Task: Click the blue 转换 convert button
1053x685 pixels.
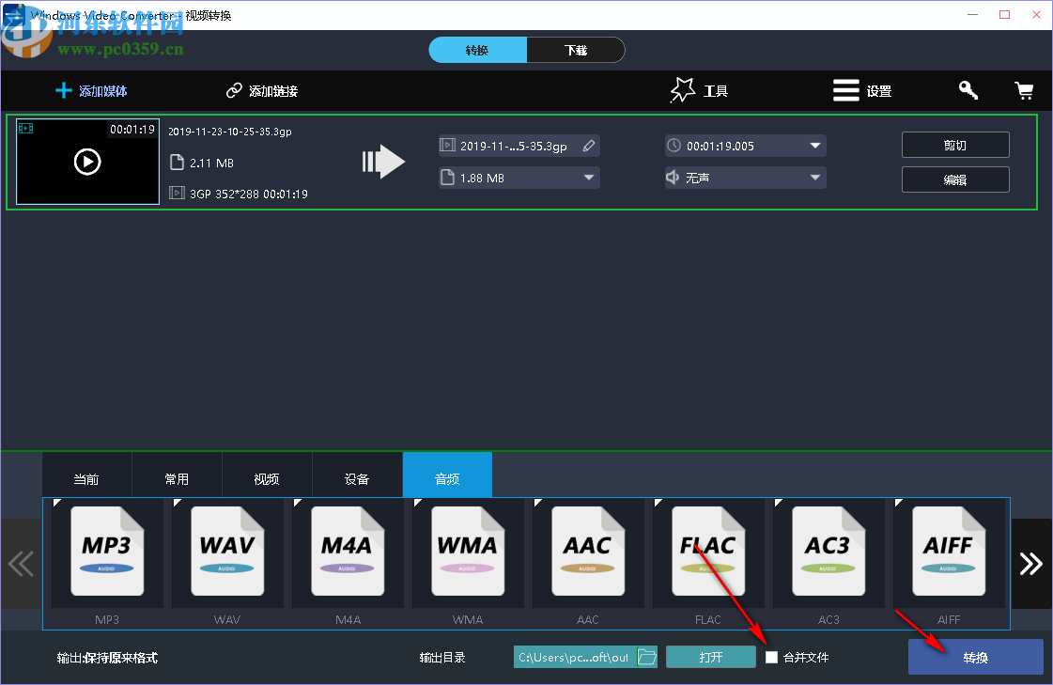Action: tap(975, 657)
